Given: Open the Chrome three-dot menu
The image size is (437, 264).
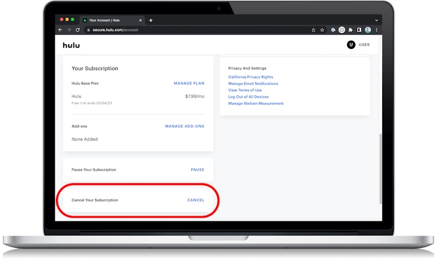Looking at the screenshot, I should [x=376, y=30].
